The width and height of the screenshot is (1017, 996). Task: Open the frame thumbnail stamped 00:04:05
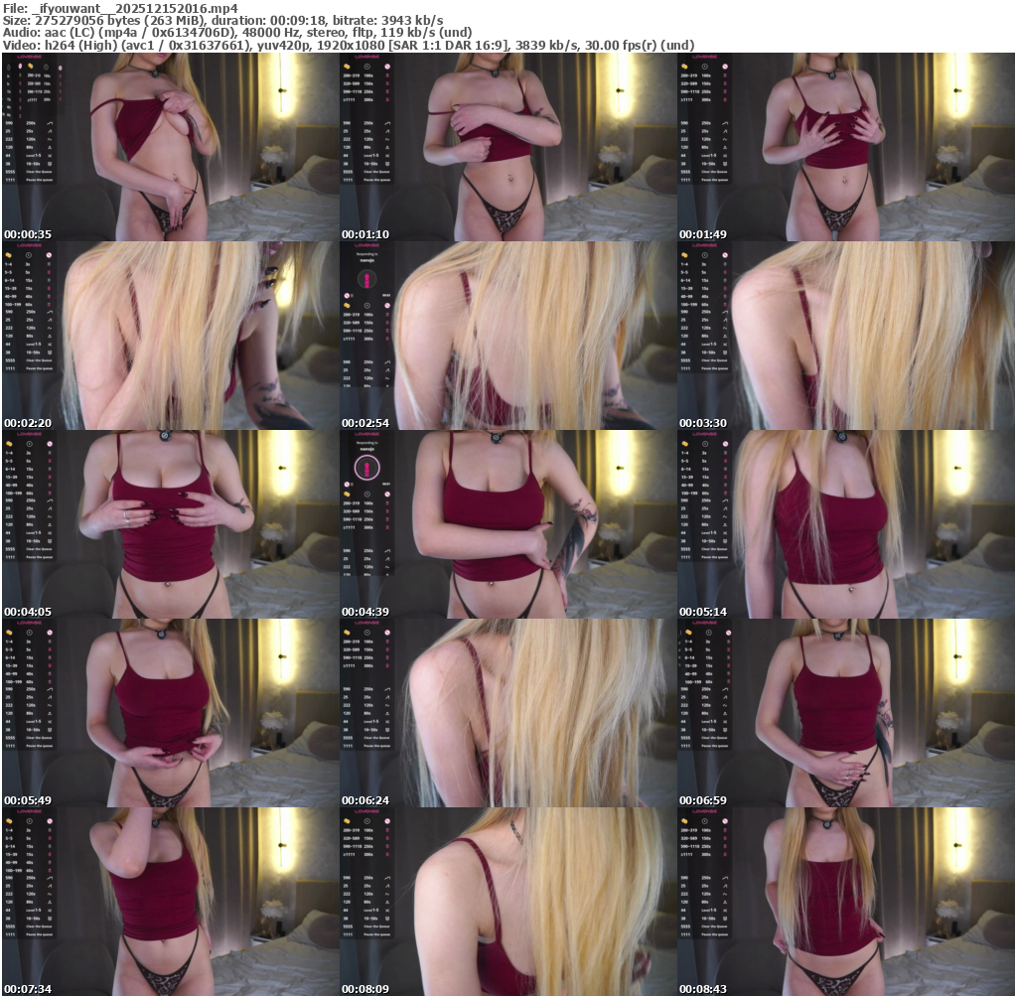171,524
